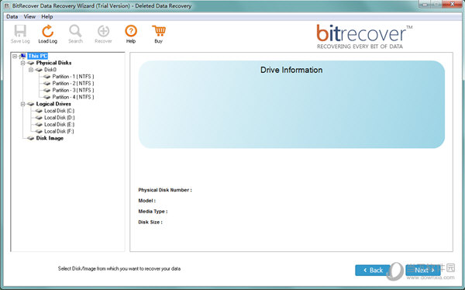
Task: Click the drive icon beside Disk0
Action: pyautogui.click(x=39, y=70)
